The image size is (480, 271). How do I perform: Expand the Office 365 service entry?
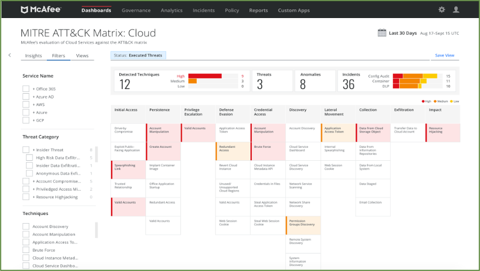pyautogui.click(x=34, y=89)
